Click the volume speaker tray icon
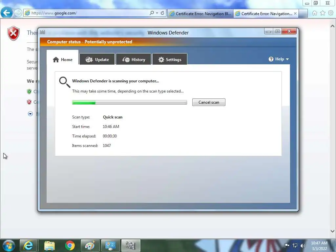 pos(303,245)
